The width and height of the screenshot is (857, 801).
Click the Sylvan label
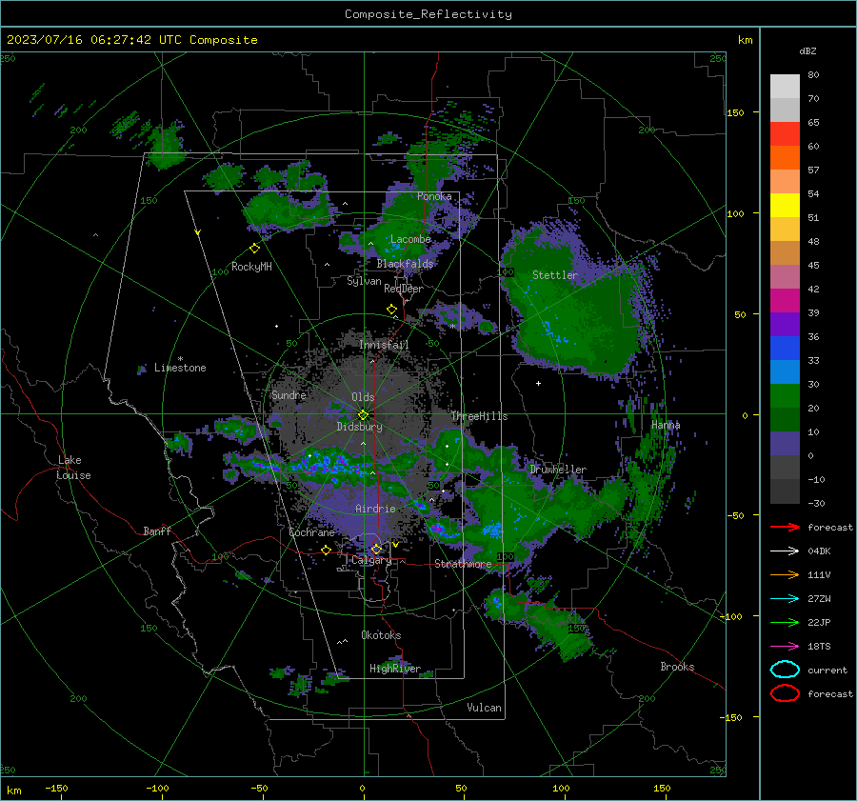364,281
